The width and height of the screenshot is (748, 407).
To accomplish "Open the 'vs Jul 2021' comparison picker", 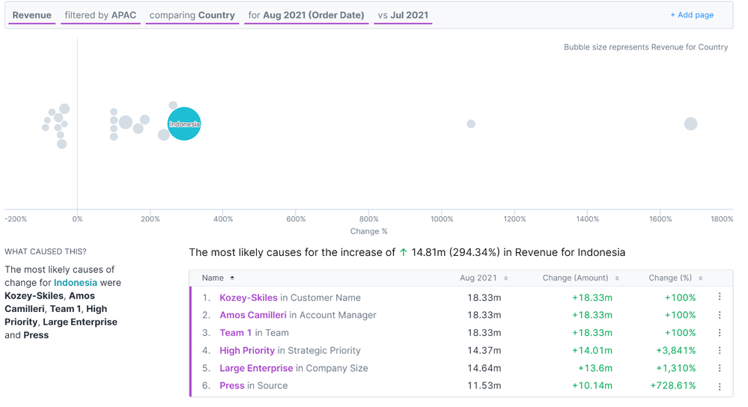I will pos(403,15).
